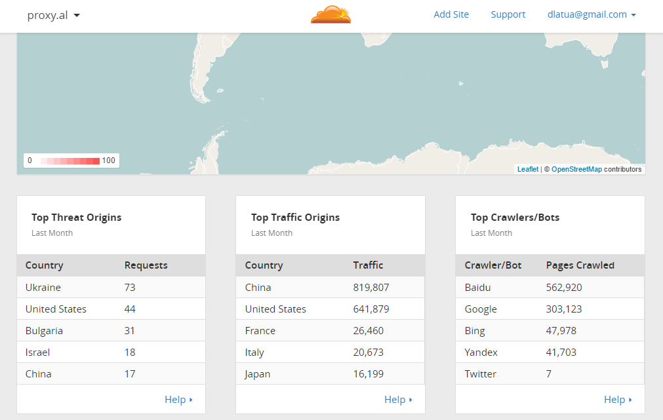Image resolution: width=663 pixels, height=420 pixels.
Task: Click the Cloudflare cloud logo
Action: [331, 14]
